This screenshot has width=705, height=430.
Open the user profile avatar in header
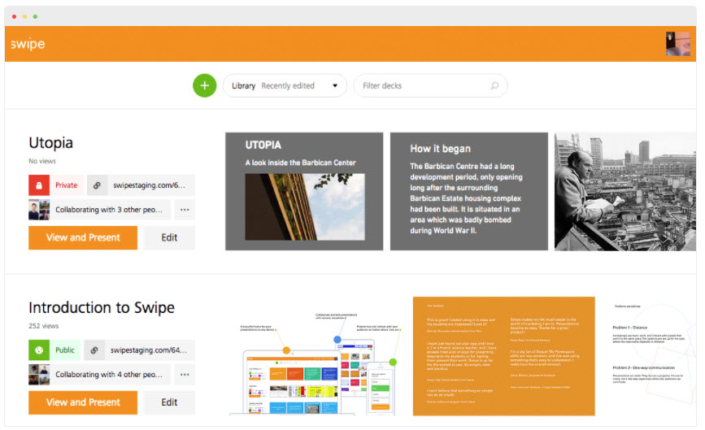(x=677, y=44)
